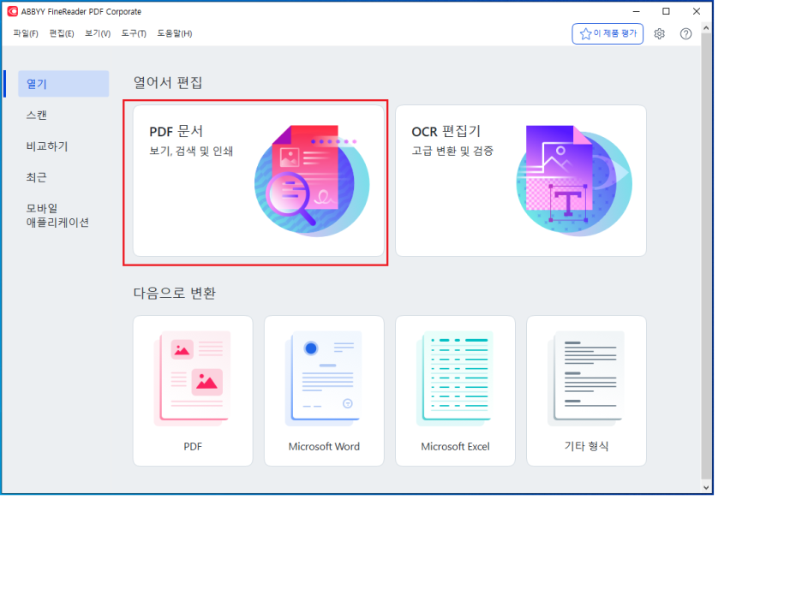Open the 도구(T) menu
This screenshot has height=601, width=802.
click(134, 33)
